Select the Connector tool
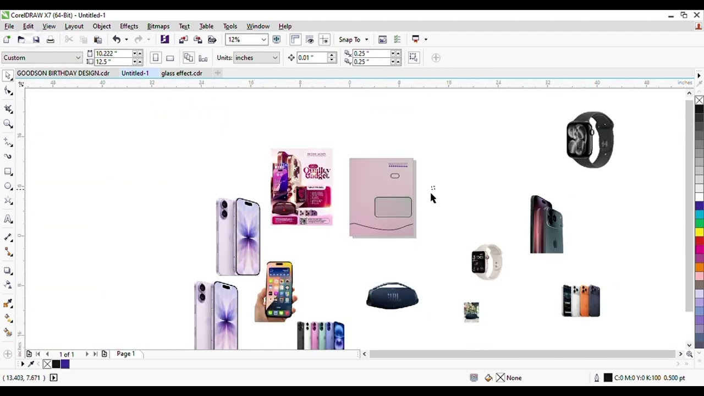Image resolution: width=704 pixels, height=396 pixels. [x=8, y=252]
